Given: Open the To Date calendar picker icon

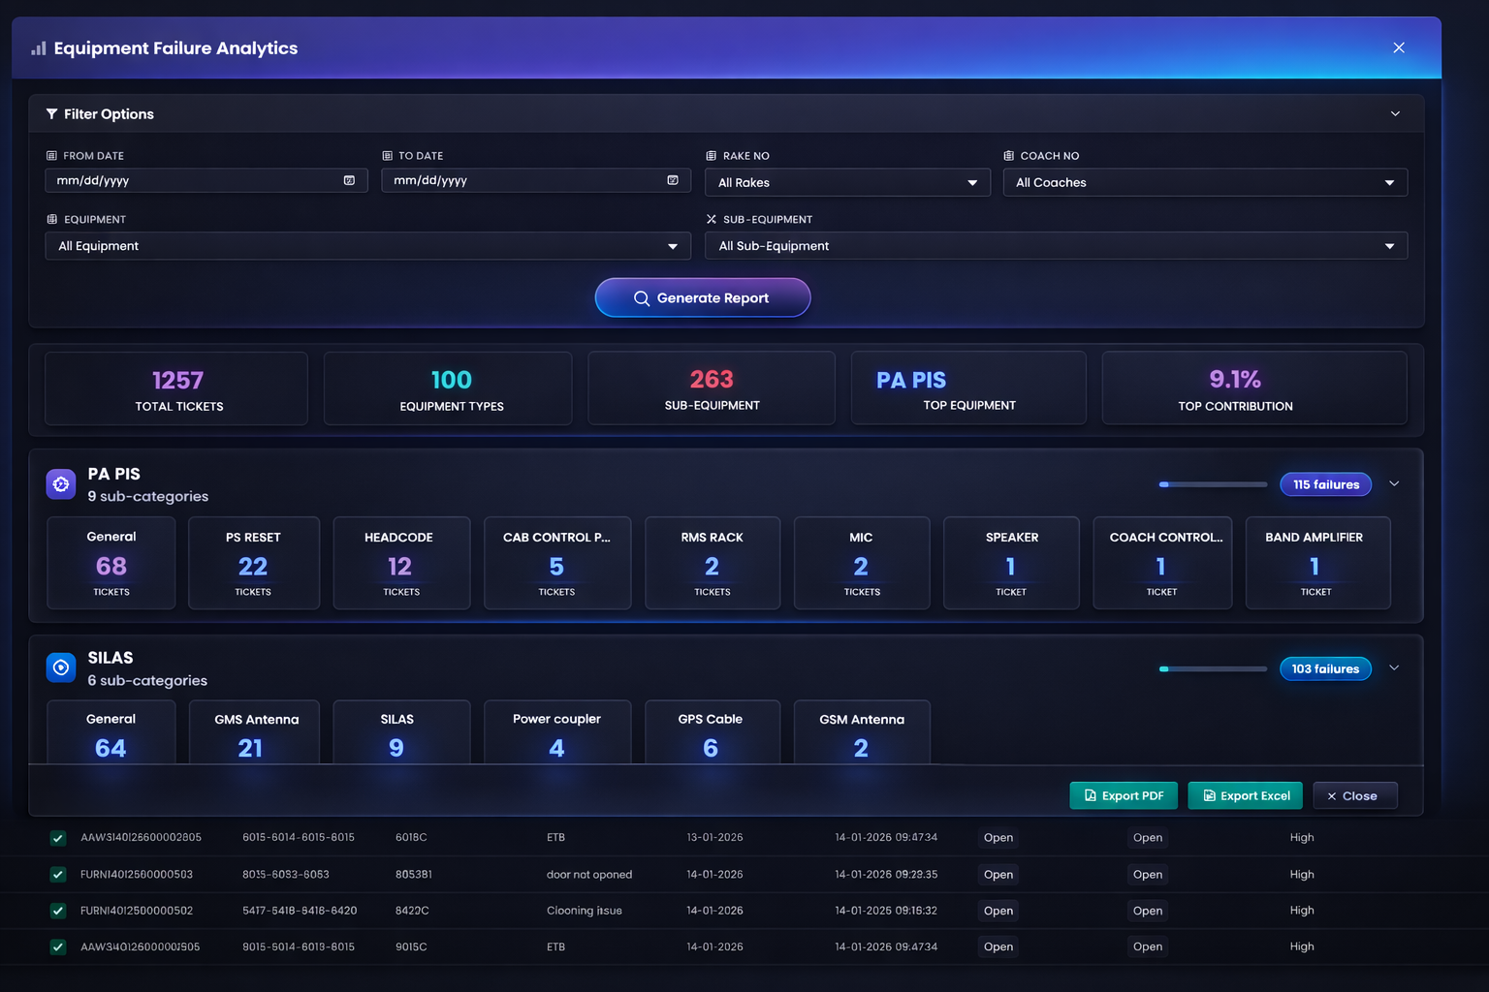Looking at the screenshot, I should tap(673, 180).
